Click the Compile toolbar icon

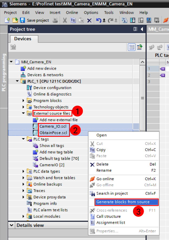[x=124, y=20]
